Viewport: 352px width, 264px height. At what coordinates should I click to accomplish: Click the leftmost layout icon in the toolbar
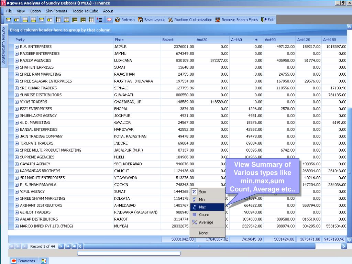(x=9, y=20)
